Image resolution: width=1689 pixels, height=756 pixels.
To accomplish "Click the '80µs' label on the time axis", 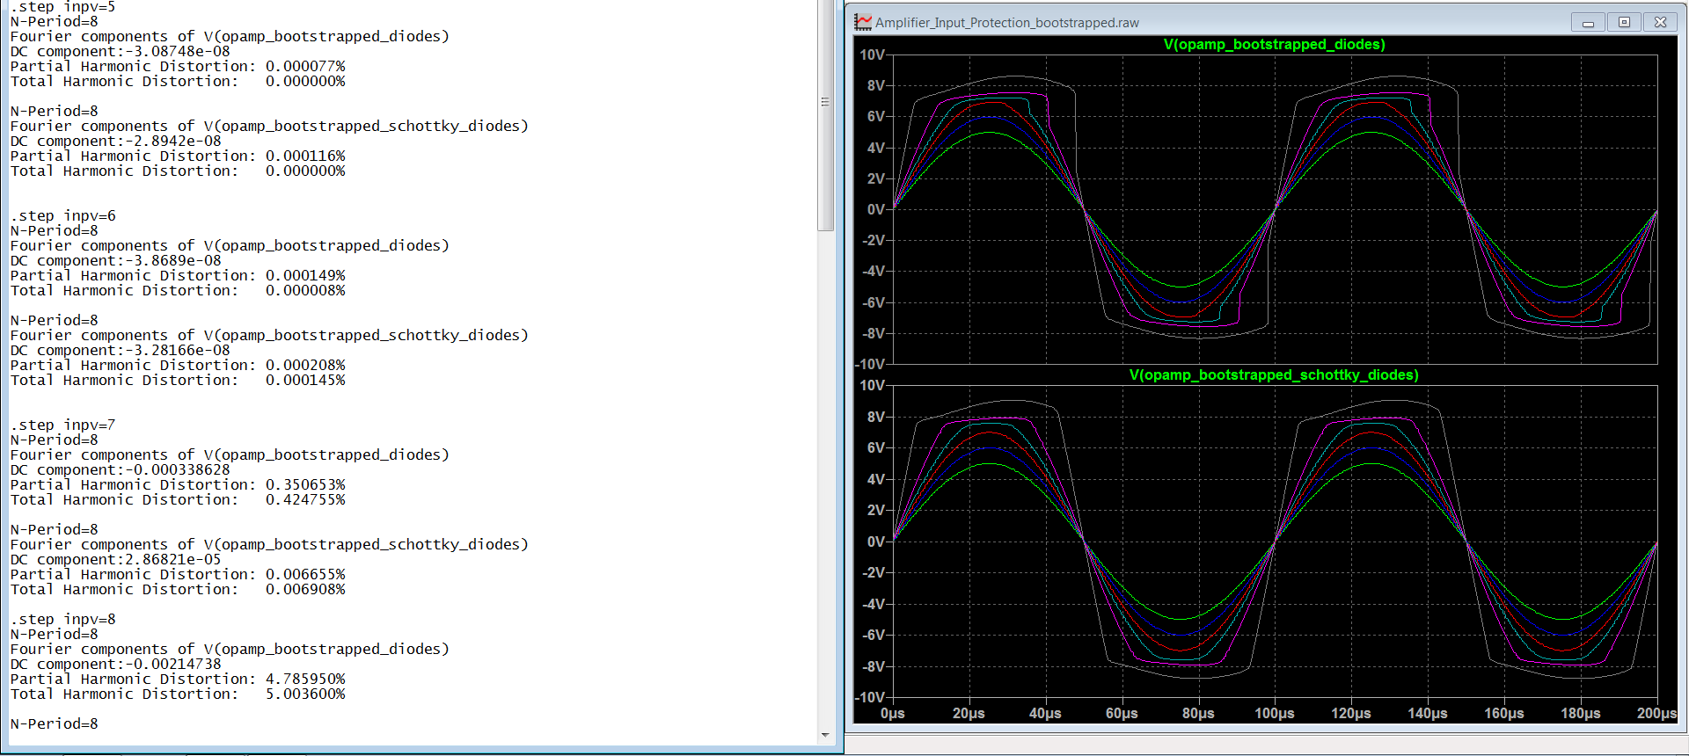I will pyautogui.click(x=1198, y=713).
